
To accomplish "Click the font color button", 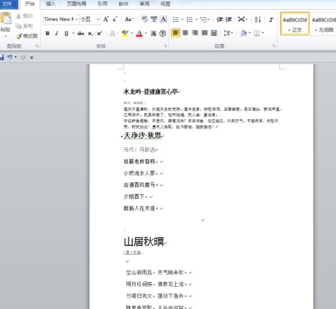I will tap(139, 33).
